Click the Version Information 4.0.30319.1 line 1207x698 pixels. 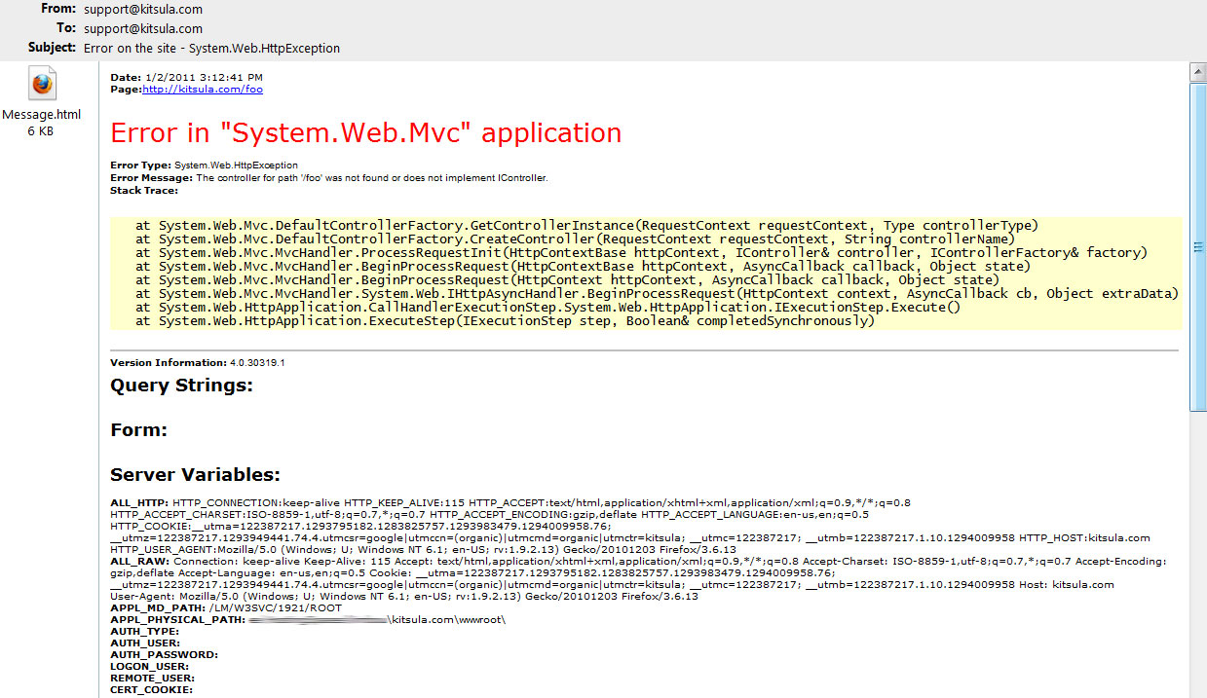[198, 363]
